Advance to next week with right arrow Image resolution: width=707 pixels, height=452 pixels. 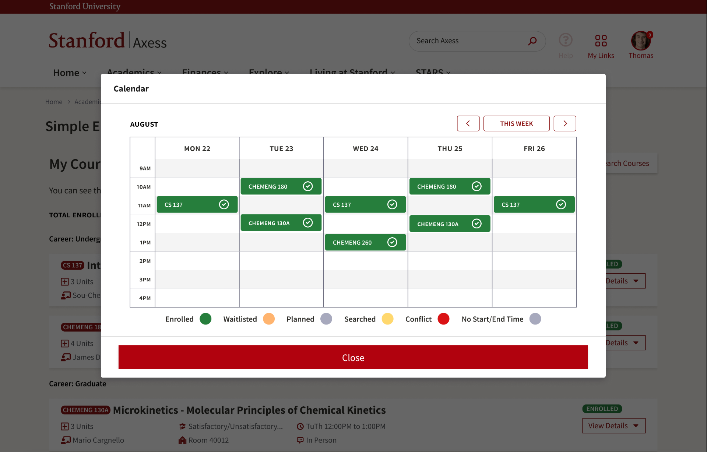pyautogui.click(x=565, y=123)
